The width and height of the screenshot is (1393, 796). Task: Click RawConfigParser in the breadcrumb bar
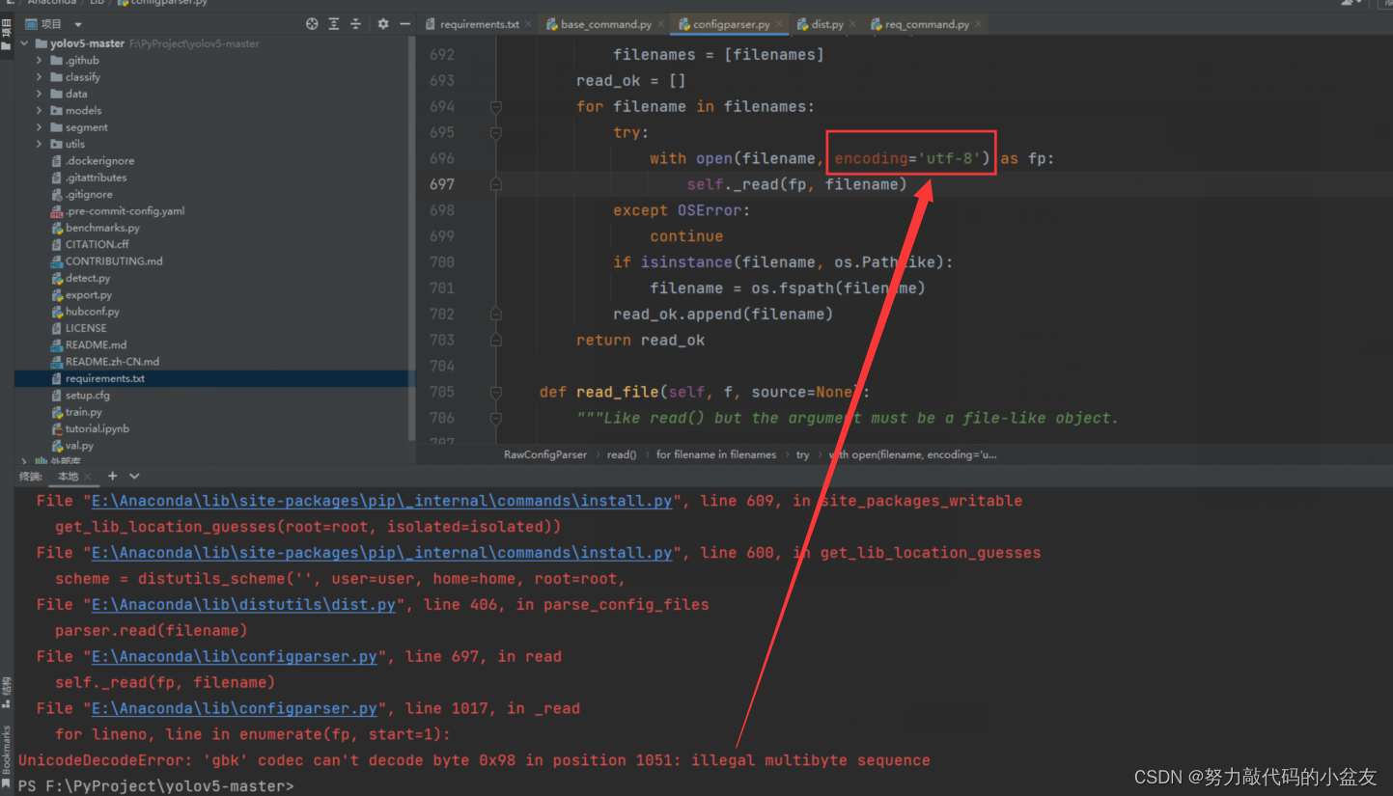[545, 454]
